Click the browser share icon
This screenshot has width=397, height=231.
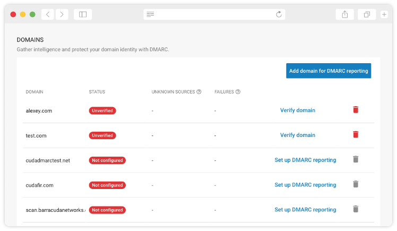tap(345, 14)
